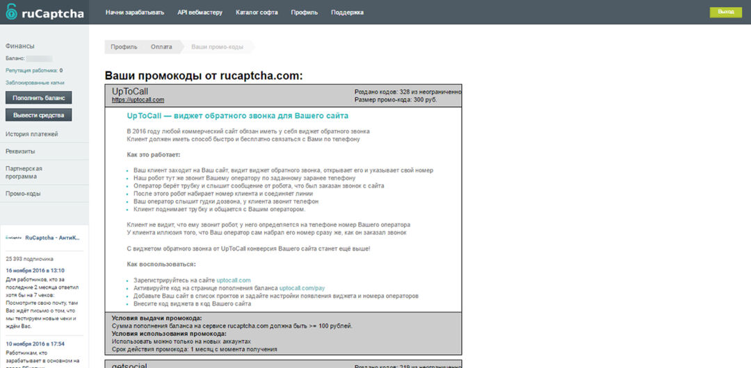This screenshot has height=368, width=751.
Task: Click 'Условия использования промокода:' label
Action: [169, 333]
